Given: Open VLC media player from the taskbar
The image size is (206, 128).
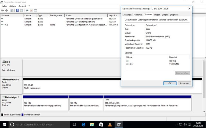Looking at the screenshot, I should [110, 124].
